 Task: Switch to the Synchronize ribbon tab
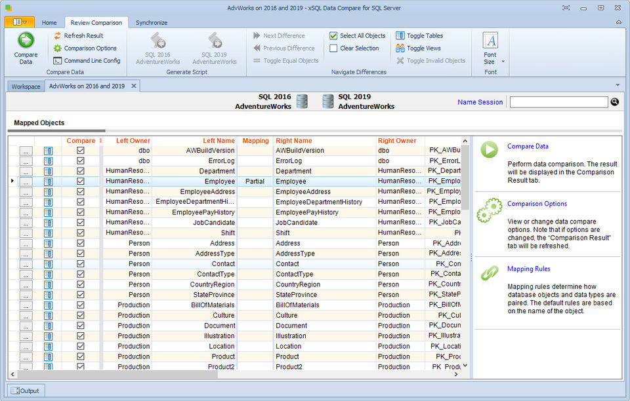(x=152, y=23)
